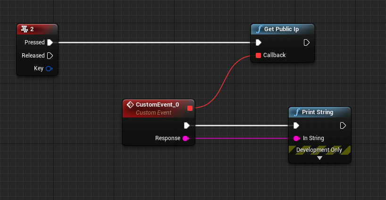Click CustomEvent_0's output execution pin
The image size is (386, 200).
187,125
